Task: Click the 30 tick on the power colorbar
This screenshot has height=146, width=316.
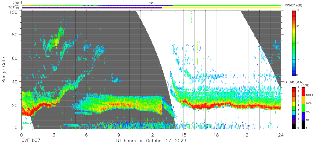Action: pos(298,27)
